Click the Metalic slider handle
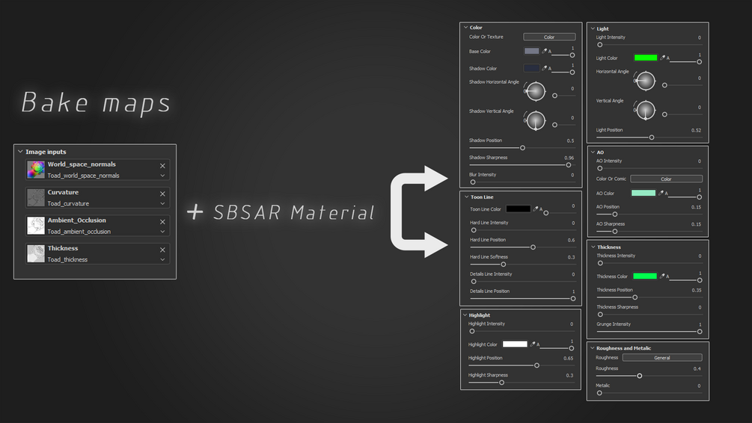752x423 pixels. point(599,393)
